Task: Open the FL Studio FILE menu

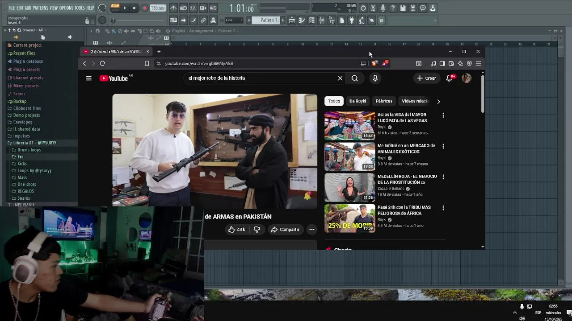Action: click(x=12, y=8)
